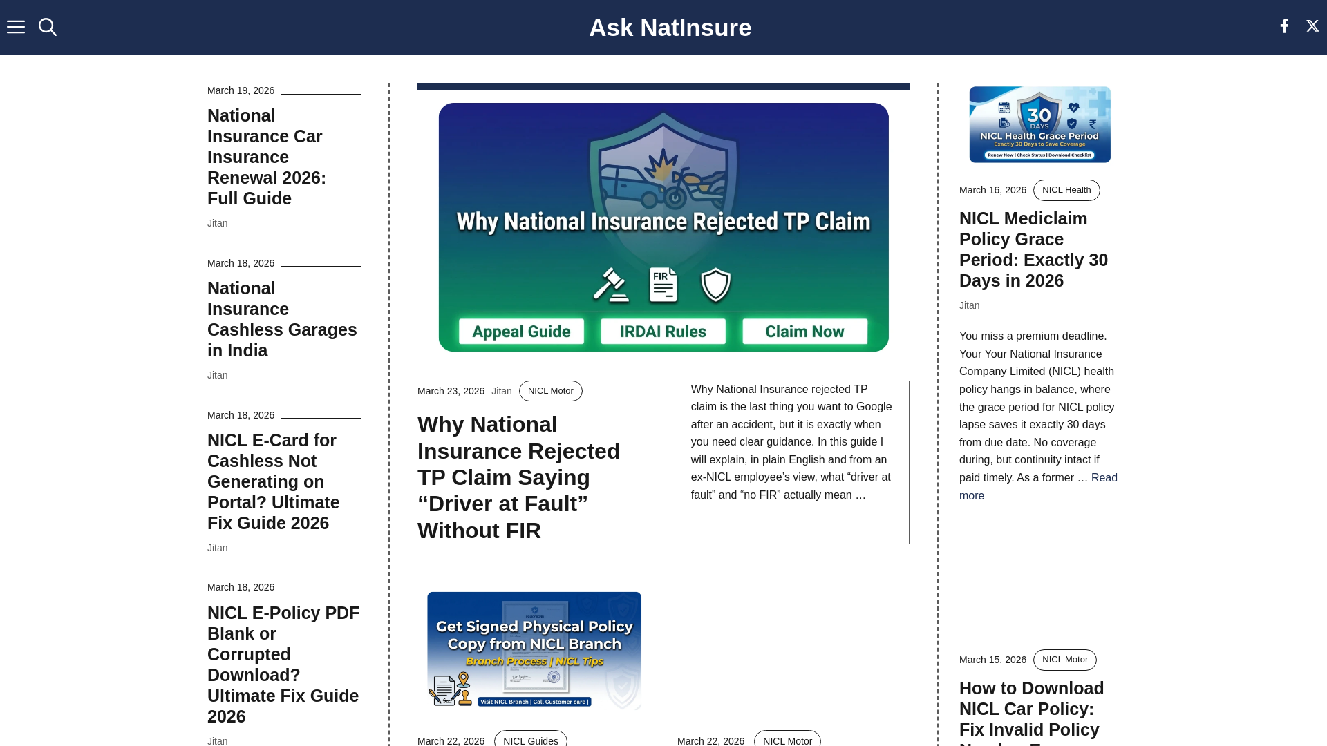Open How to Download NICL Car Policy article

coord(1032,711)
